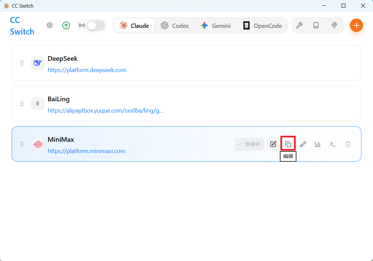Click the MiniMax waveform logo
The height and width of the screenshot is (261, 373).
click(x=37, y=144)
